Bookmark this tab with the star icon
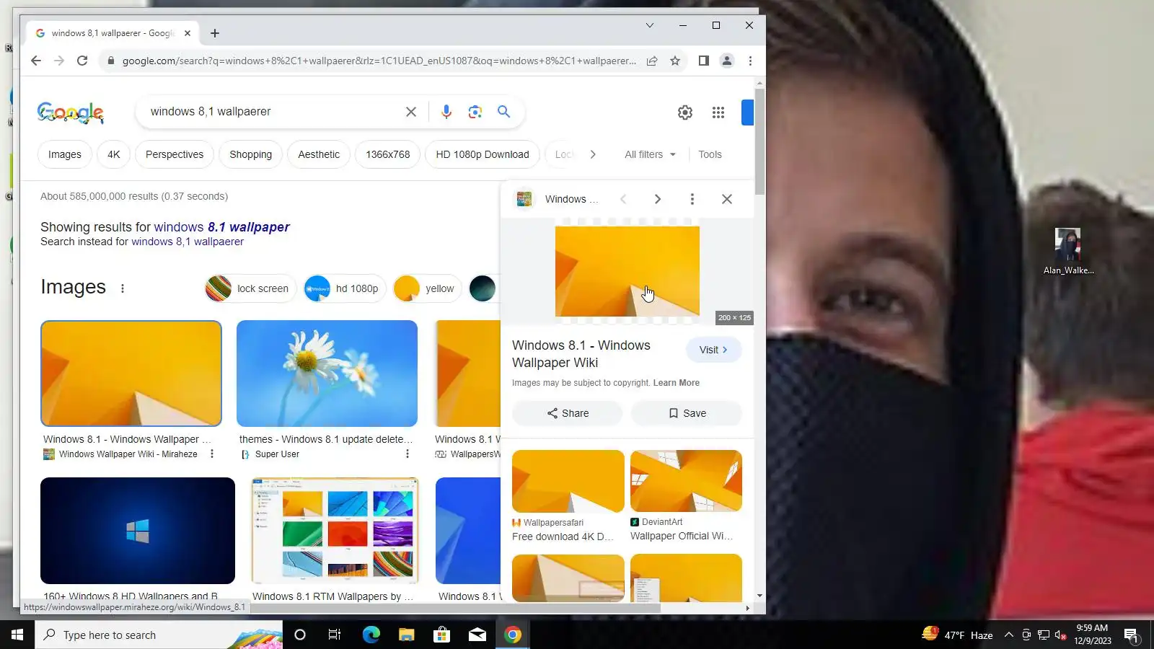 pos(675,61)
